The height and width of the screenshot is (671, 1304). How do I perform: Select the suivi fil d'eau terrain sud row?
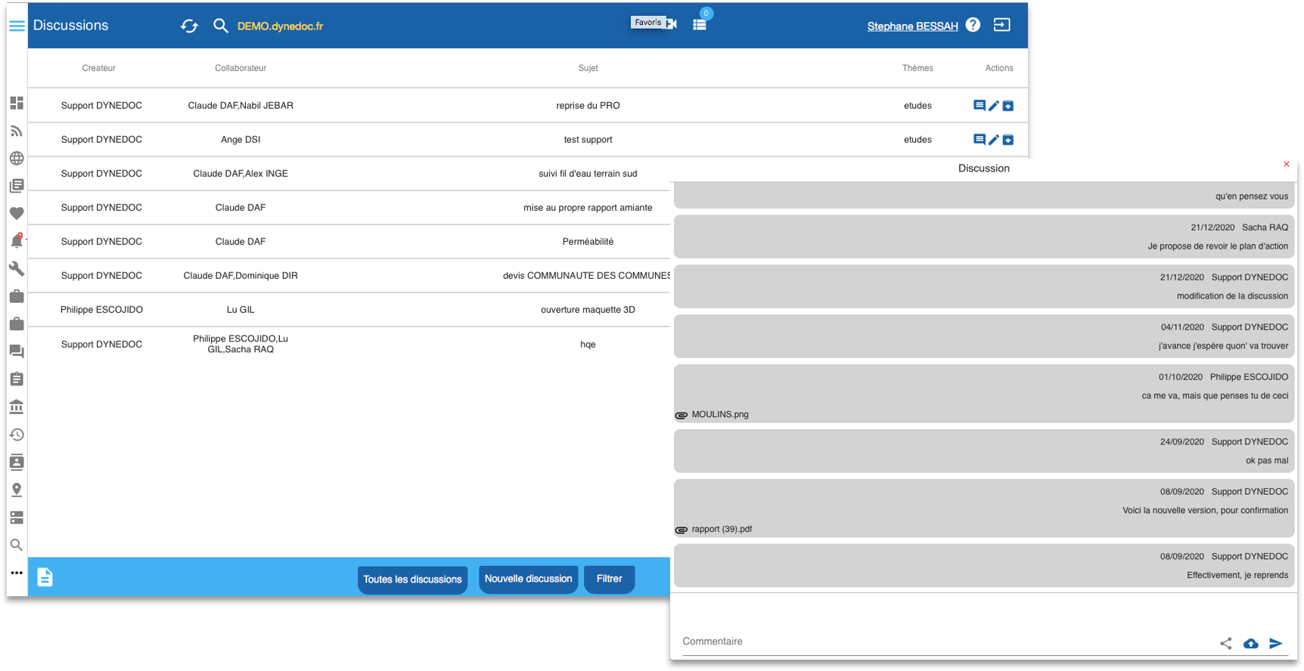349,174
